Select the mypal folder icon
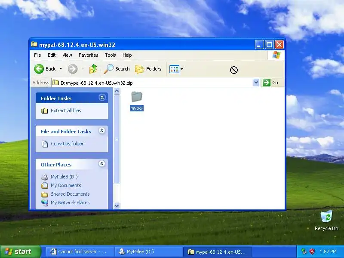 [x=137, y=97]
